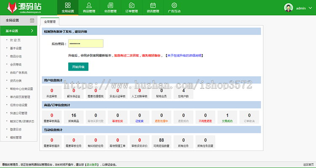Viewport: 316px width, 168px height.
Task: Click the 需要审核任务 stat card
Action: 74,142
